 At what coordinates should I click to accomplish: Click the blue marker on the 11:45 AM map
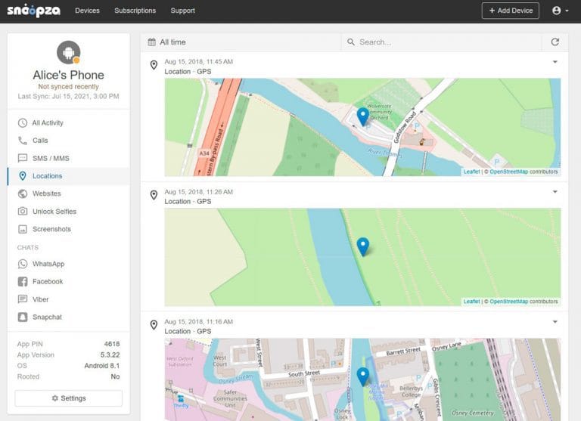click(x=363, y=116)
